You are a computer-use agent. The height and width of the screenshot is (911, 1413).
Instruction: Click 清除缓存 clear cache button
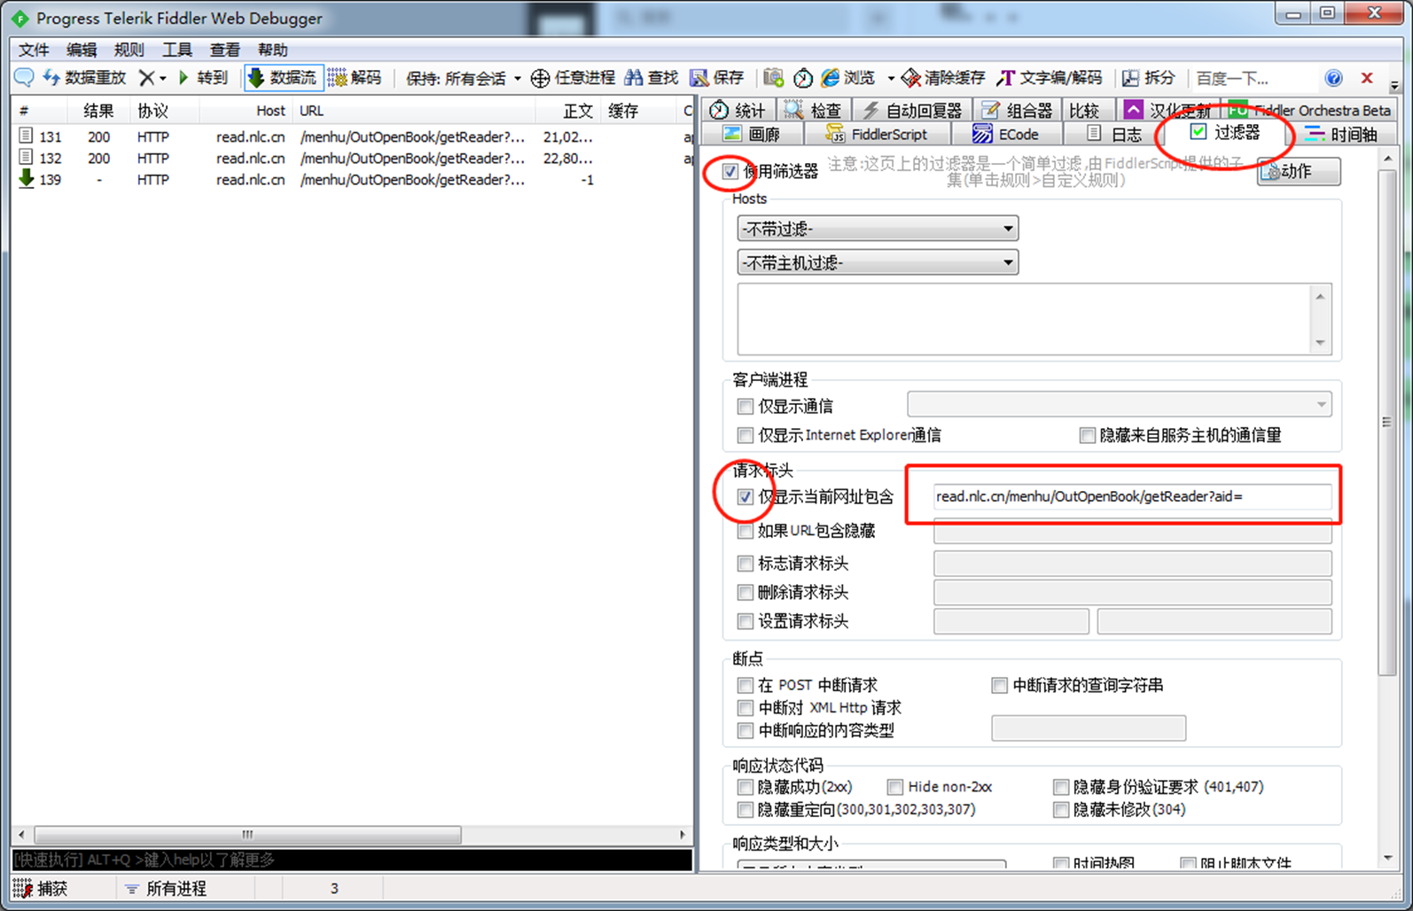[943, 78]
